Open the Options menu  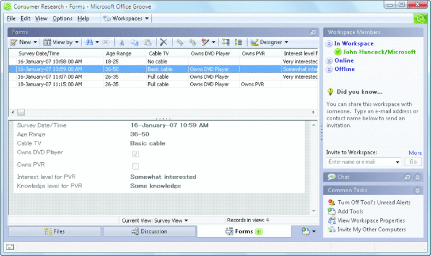63,18
